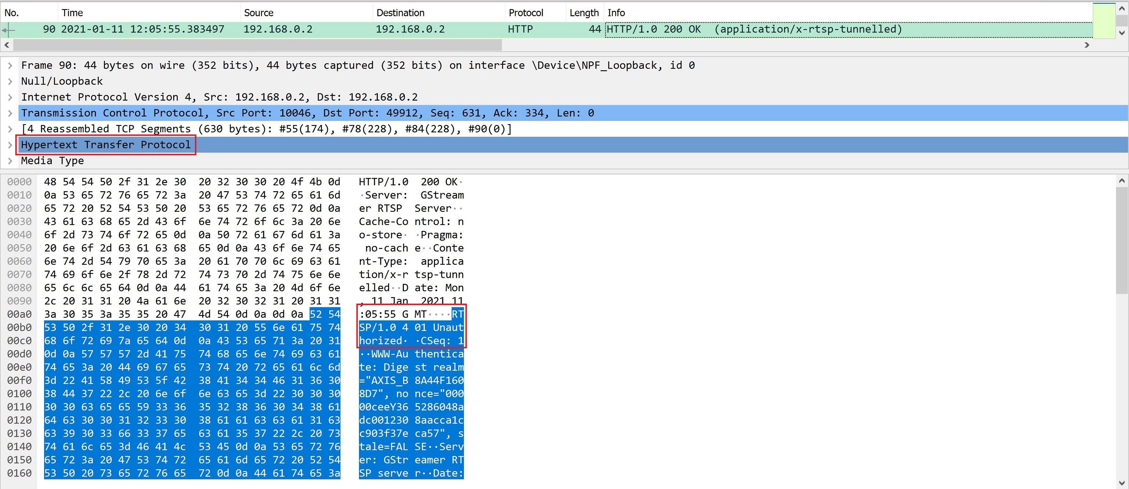Viewport: 1129px width, 489px height.
Task: Sort packets by No. column
Action: (12, 13)
